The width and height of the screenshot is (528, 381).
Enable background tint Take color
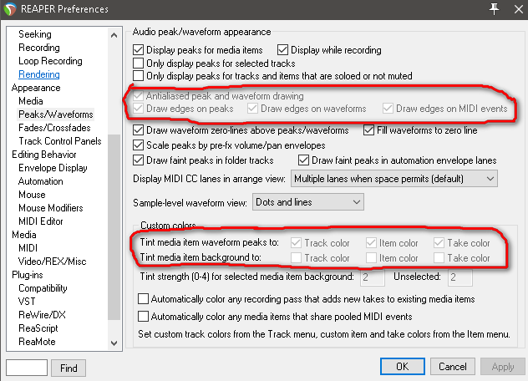[439, 258]
